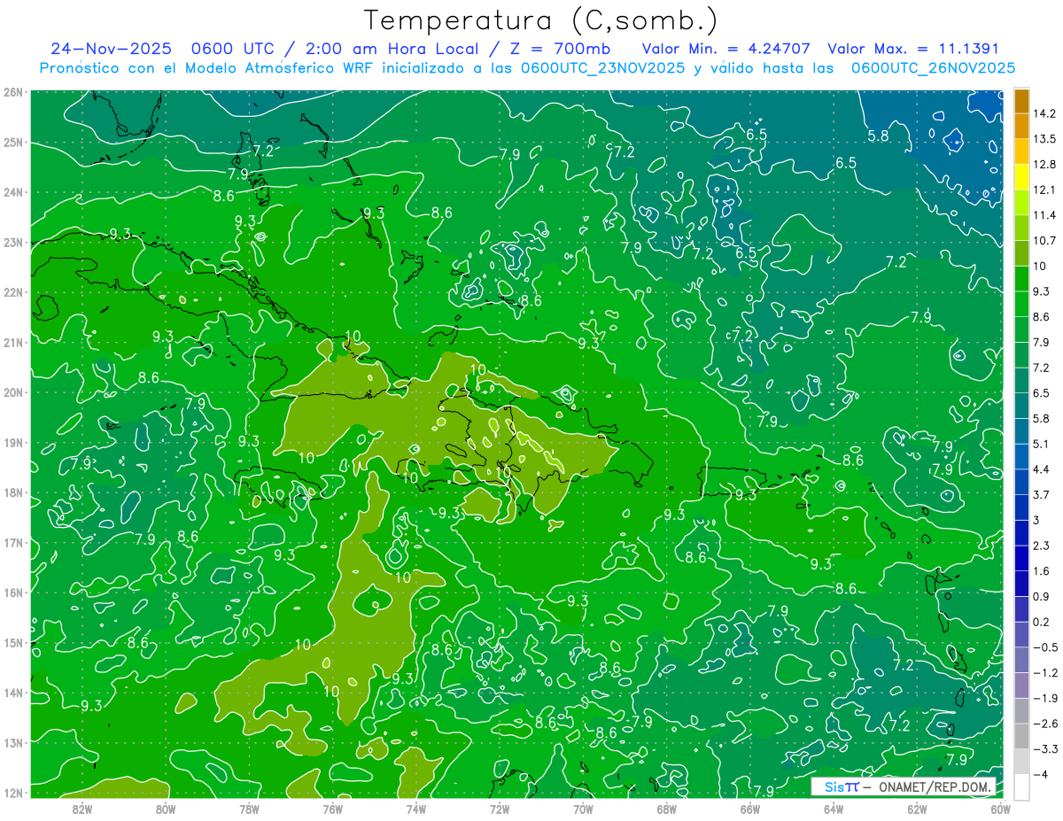Click the 13.5 value on the colorbar
1063x821 pixels.
[x=1044, y=139]
